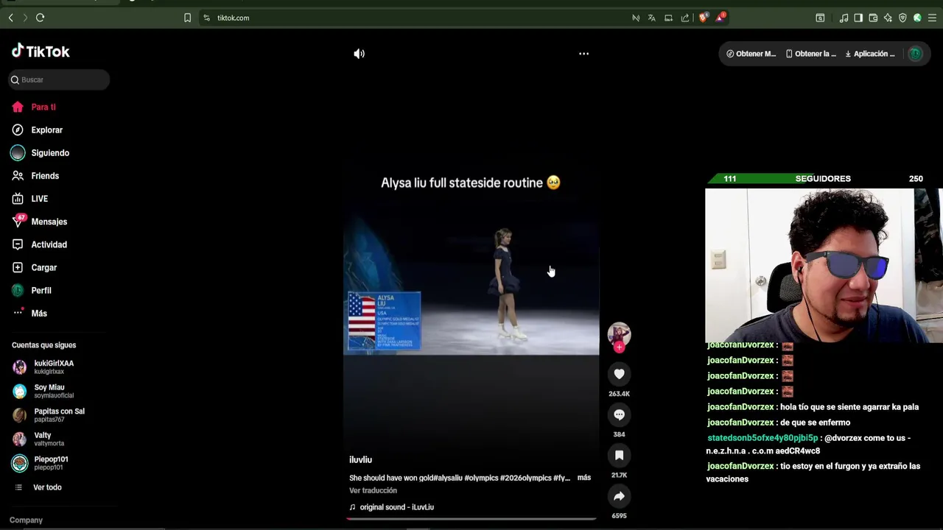Open Papitas con Sal account
The height and width of the screenshot is (530, 943).
coord(49,415)
